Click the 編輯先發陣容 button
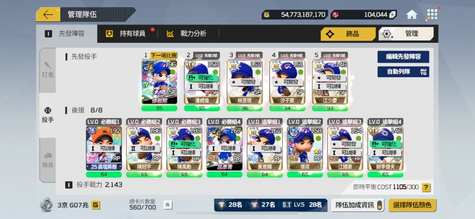 pos(403,57)
